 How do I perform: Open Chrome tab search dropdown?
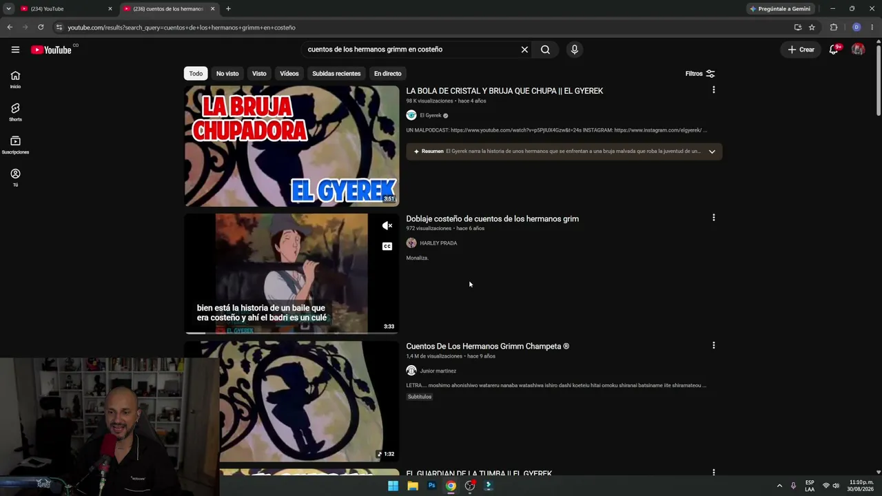pyautogui.click(x=8, y=9)
